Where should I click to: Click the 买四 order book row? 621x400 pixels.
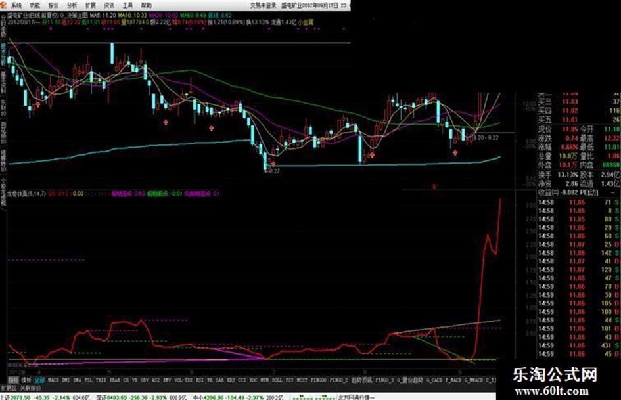pyautogui.click(x=579, y=110)
